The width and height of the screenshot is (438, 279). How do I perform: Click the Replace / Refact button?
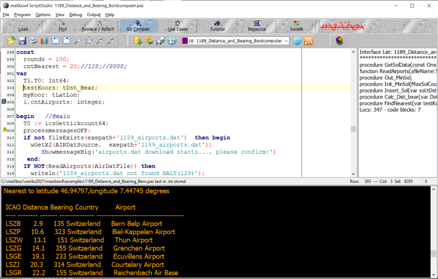(x=98, y=27)
